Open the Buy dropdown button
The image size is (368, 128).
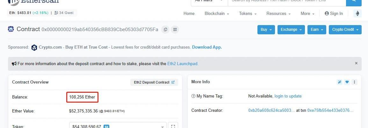click(x=266, y=30)
